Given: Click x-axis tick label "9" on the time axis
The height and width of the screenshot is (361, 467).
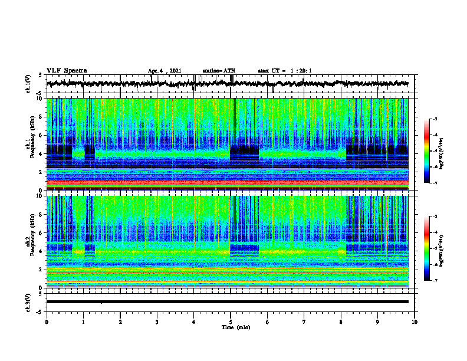Looking at the screenshot, I should (377, 322).
